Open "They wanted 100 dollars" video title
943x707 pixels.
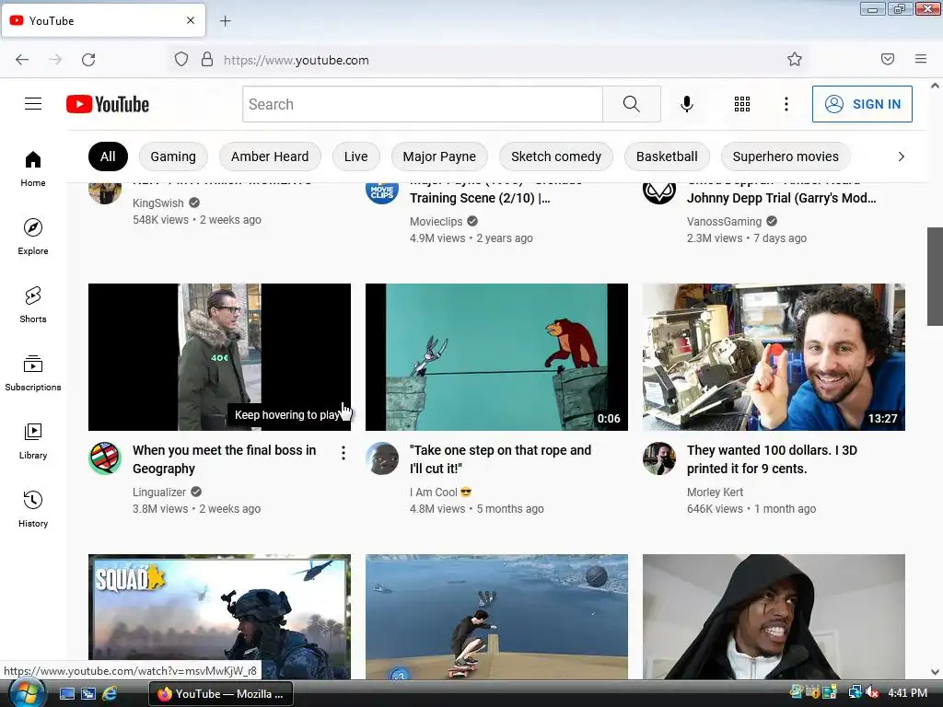pyautogui.click(x=773, y=459)
